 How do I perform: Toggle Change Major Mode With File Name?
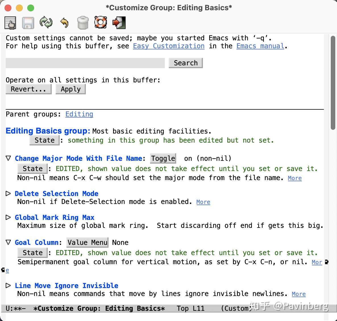[x=163, y=159]
